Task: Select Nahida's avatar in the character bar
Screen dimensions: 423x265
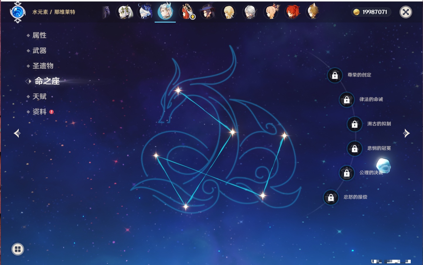Action: tap(125, 12)
